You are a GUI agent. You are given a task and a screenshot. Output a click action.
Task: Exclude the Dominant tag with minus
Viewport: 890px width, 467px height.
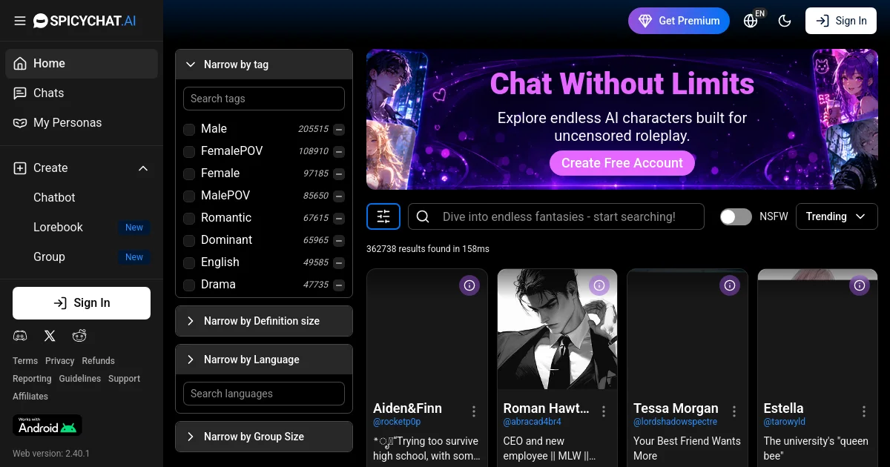point(339,241)
